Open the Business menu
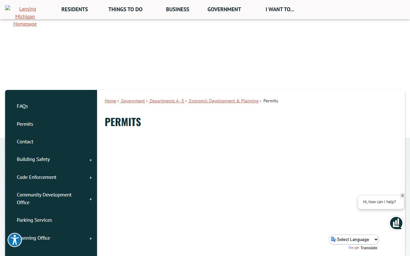The image size is (410, 256). point(177,9)
